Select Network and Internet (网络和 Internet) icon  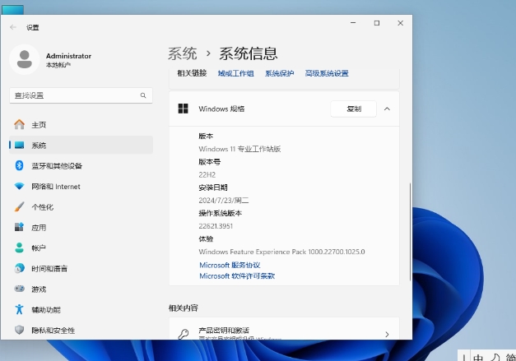coord(19,187)
